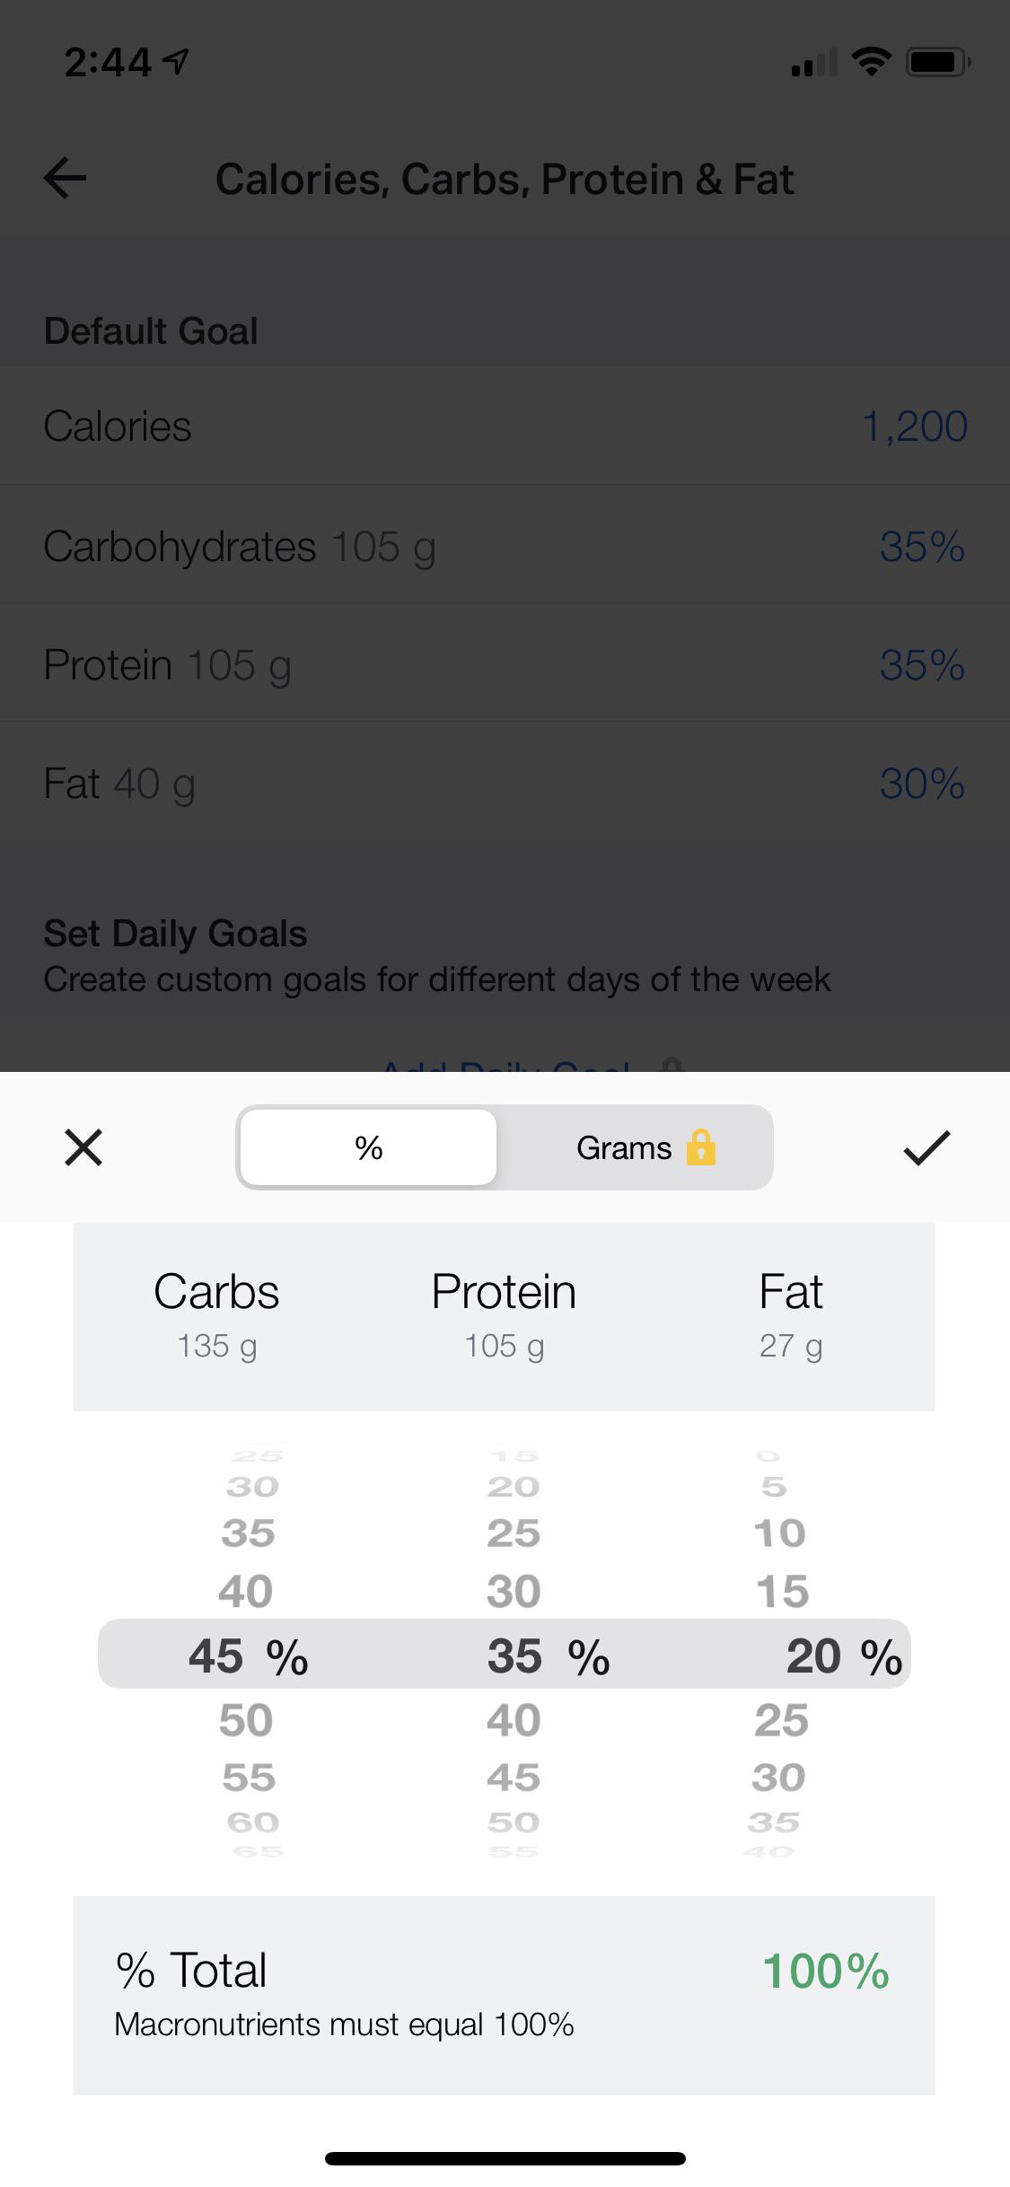This screenshot has height=2187, width=1010.
Task: Open the Fat 30% goal row
Action: coord(505,784)
